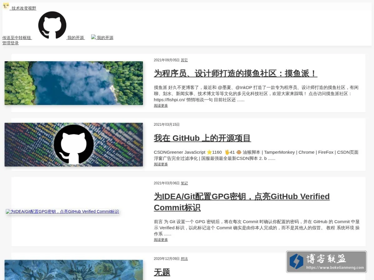Open post titled 为IDEA/Git配置GPG密钥
374x280 pixels.
point(242,202)
